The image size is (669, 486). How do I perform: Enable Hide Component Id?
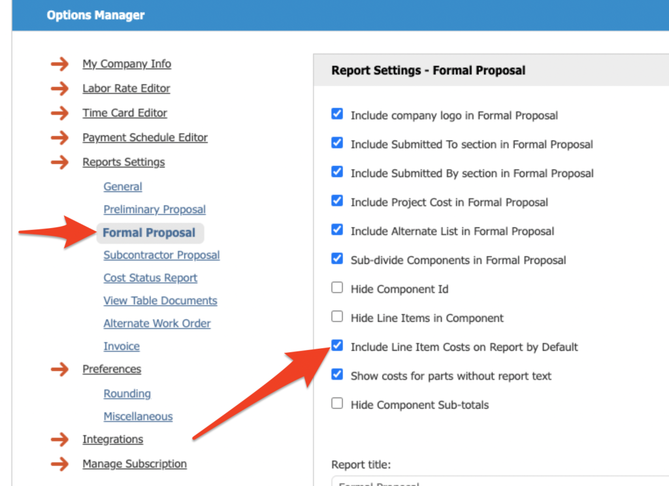pyautogui.click(x=337, y=287)
